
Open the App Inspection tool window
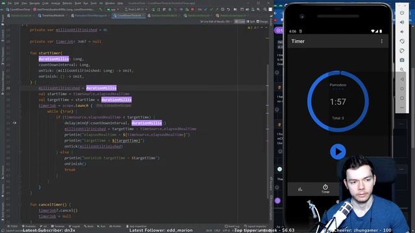[137, 226]
